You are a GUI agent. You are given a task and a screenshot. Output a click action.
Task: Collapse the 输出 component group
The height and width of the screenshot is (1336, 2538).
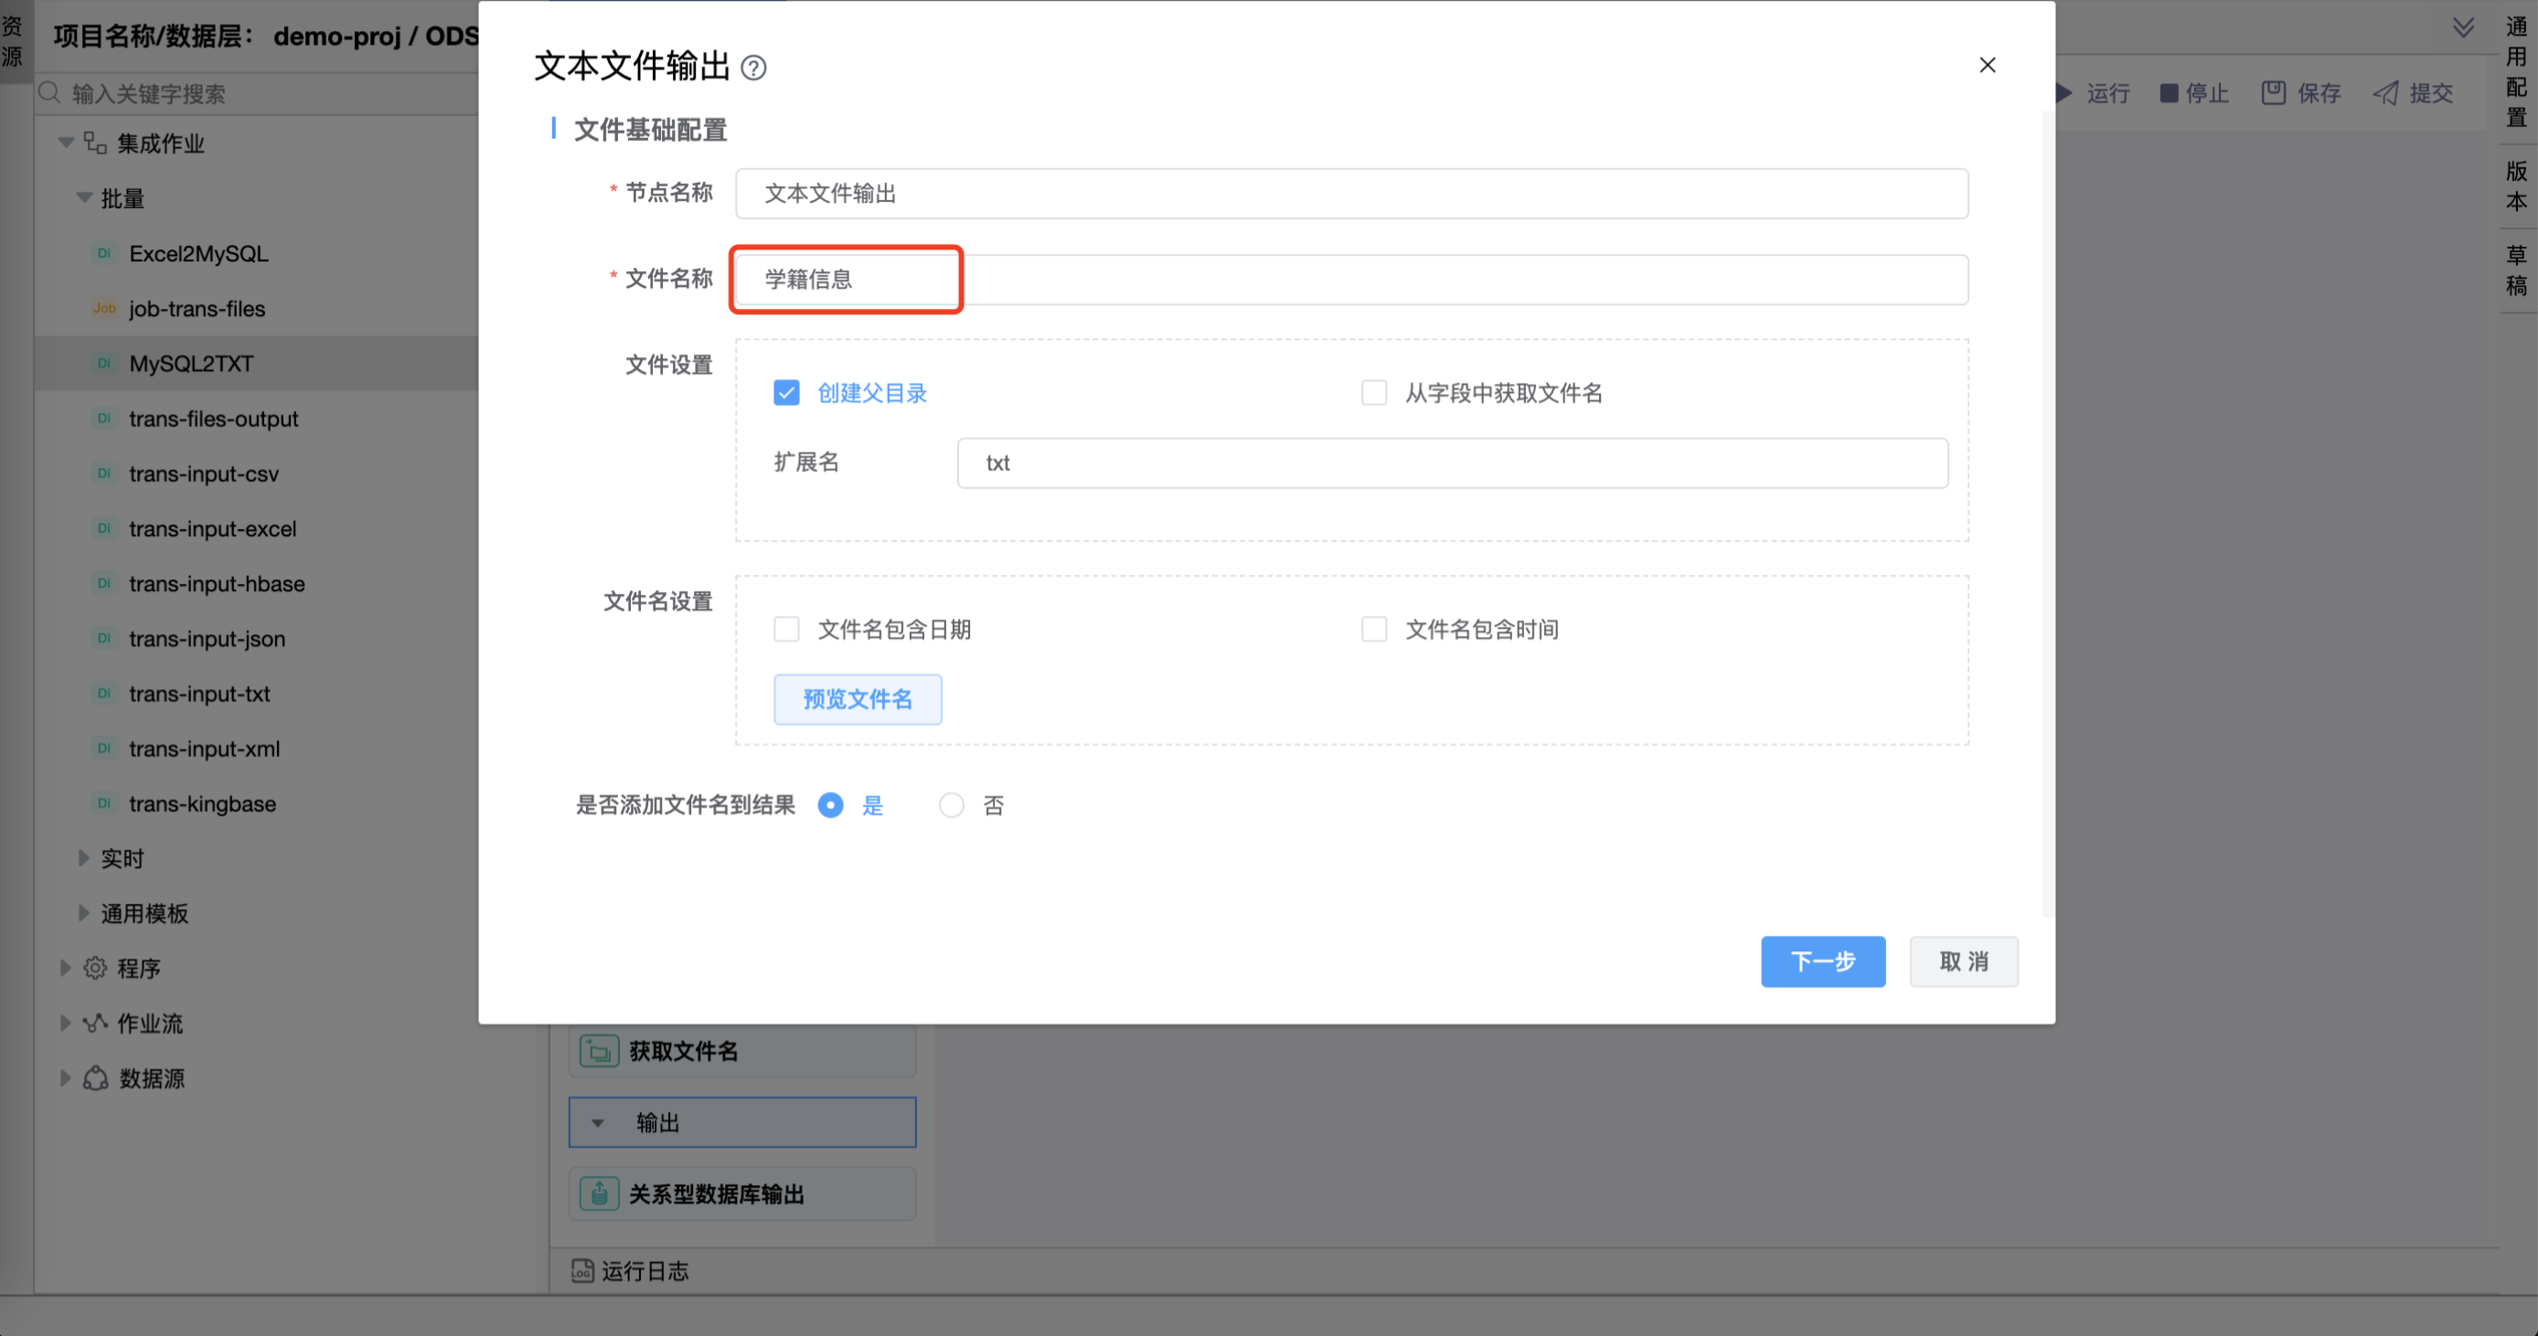tap(597, 1123)
